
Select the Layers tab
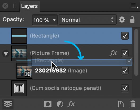pos(29,6)
